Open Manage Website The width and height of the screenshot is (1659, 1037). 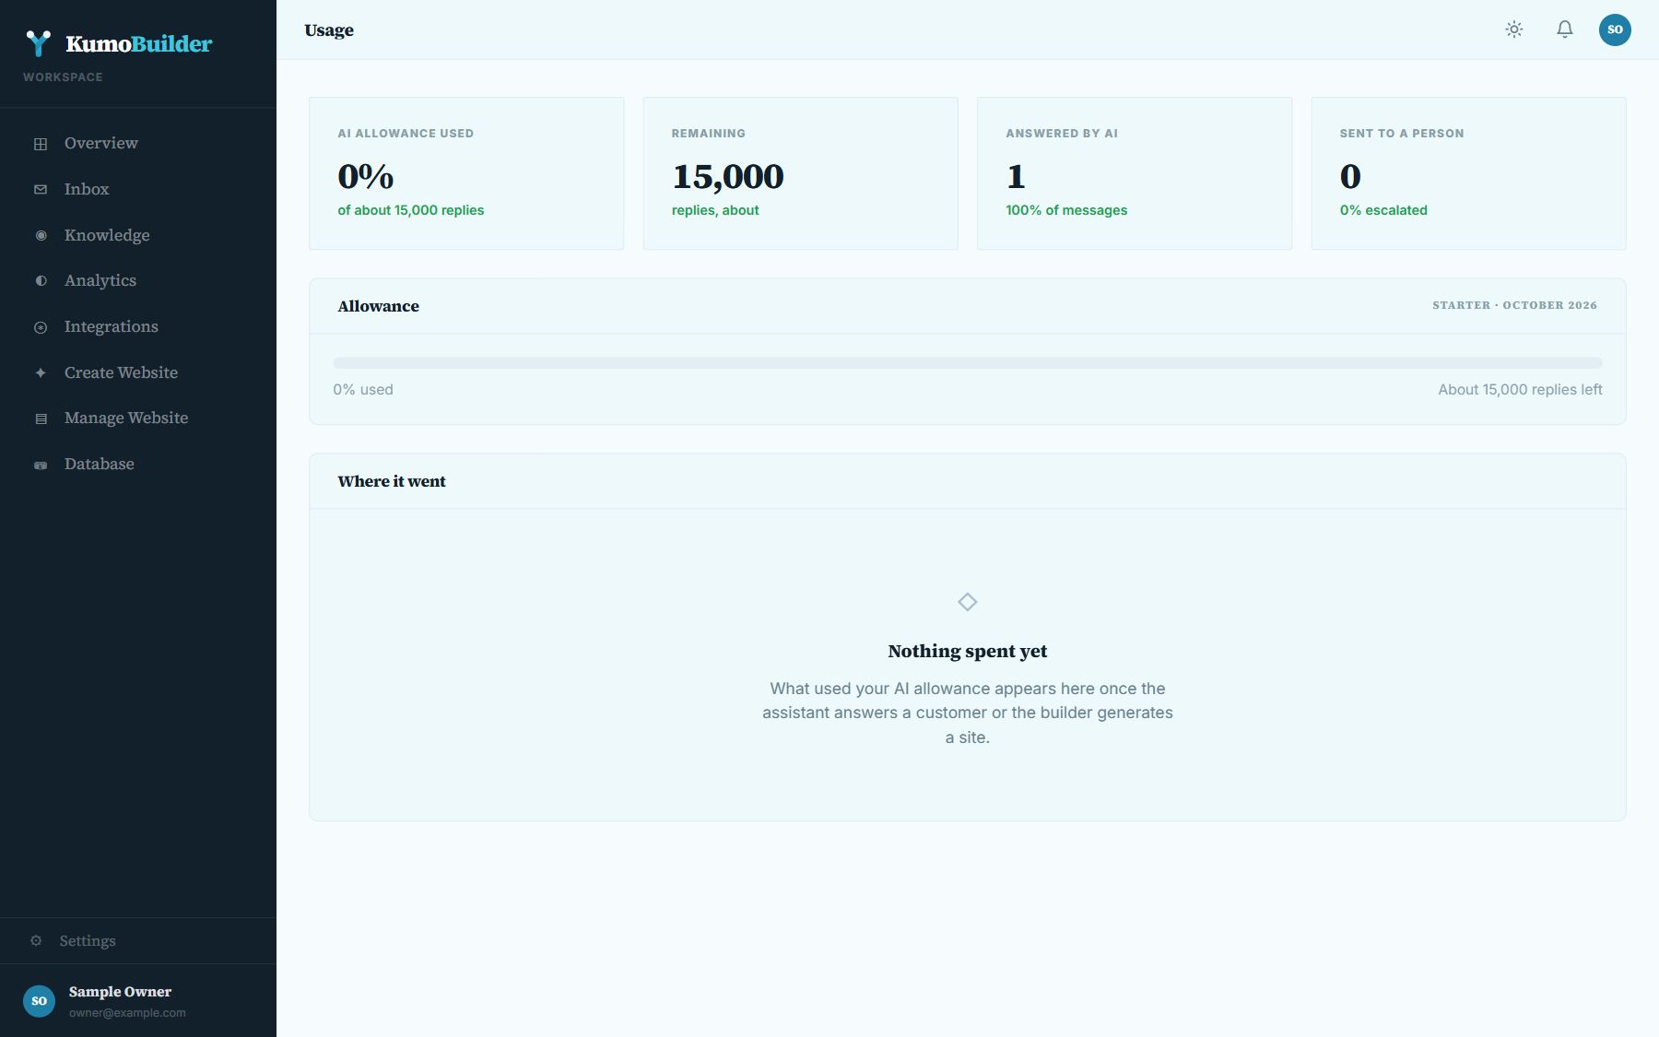point(138,418)
